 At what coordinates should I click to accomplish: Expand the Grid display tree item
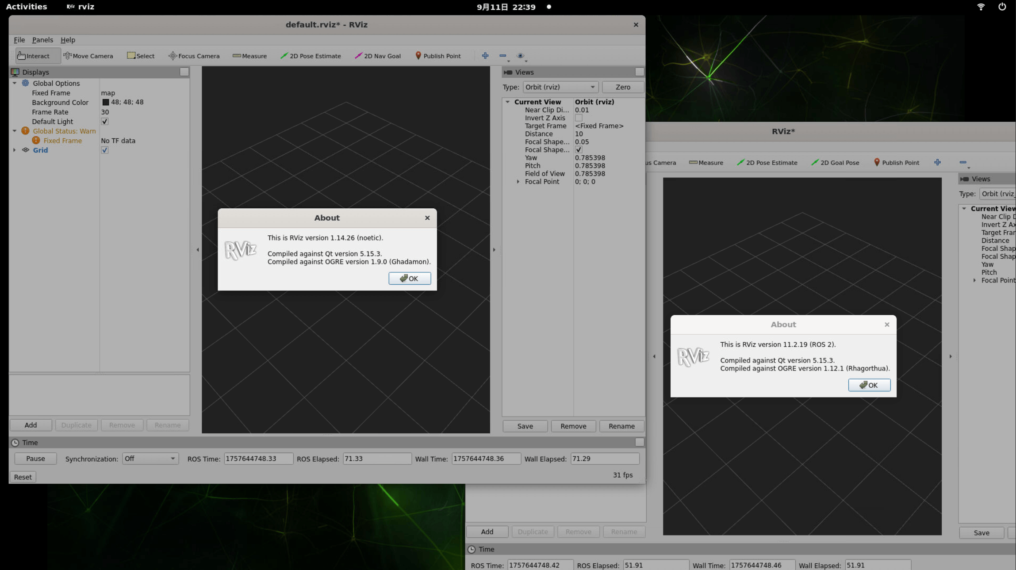pyautogui.click(x=15, y=150)
